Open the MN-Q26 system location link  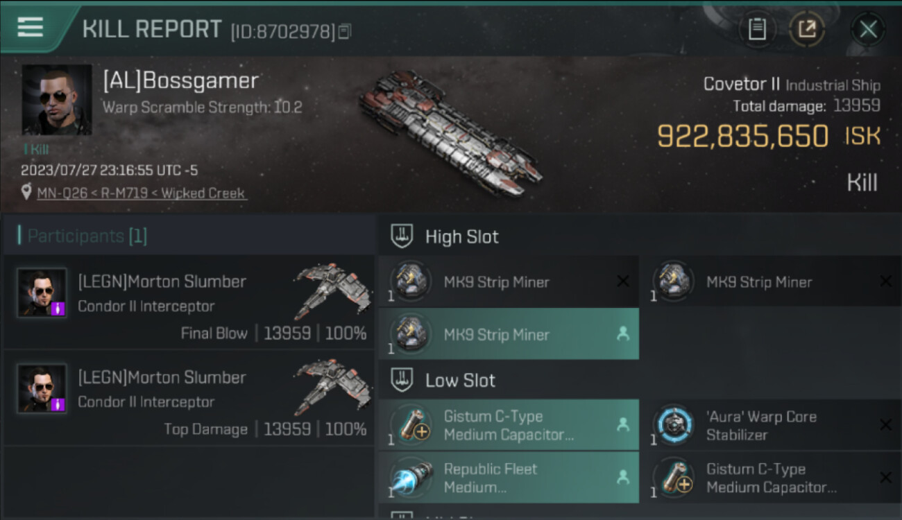63,193
